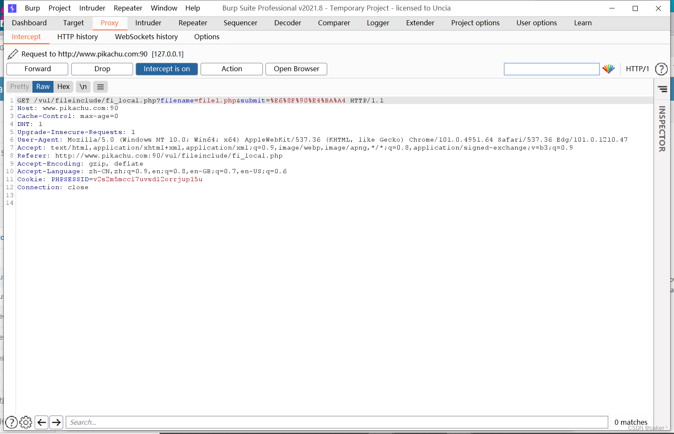Switch to Raw view
674x434 pixels.
(x=43, y=86)
